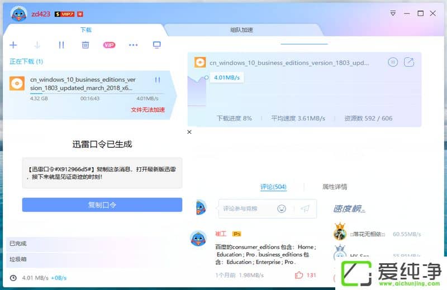Click the +0B/s boost speed in status bar
This screenshot has height=290, width=447.
[59, 278]
